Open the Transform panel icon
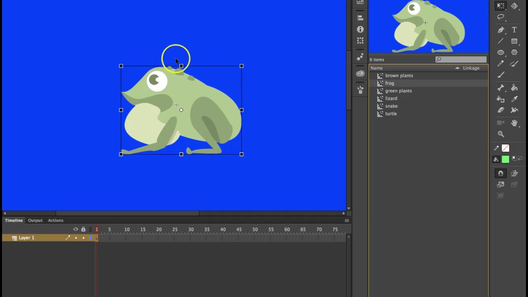The image size is (528, 297). coord(360,40)
